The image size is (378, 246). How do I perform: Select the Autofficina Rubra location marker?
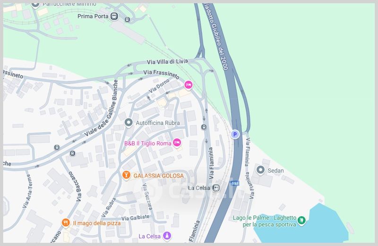point(129,122)
